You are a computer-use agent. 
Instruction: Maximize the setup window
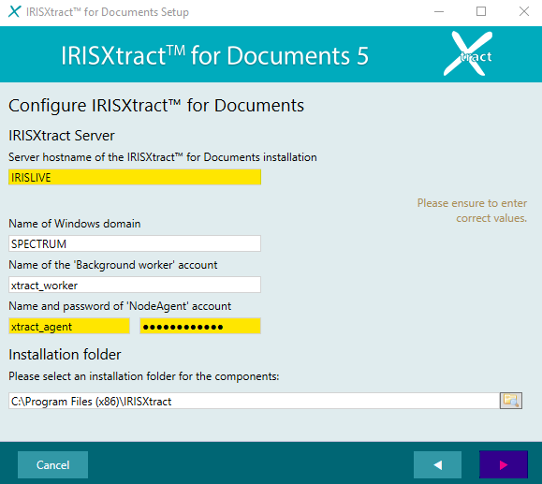[x=481, y=12]
